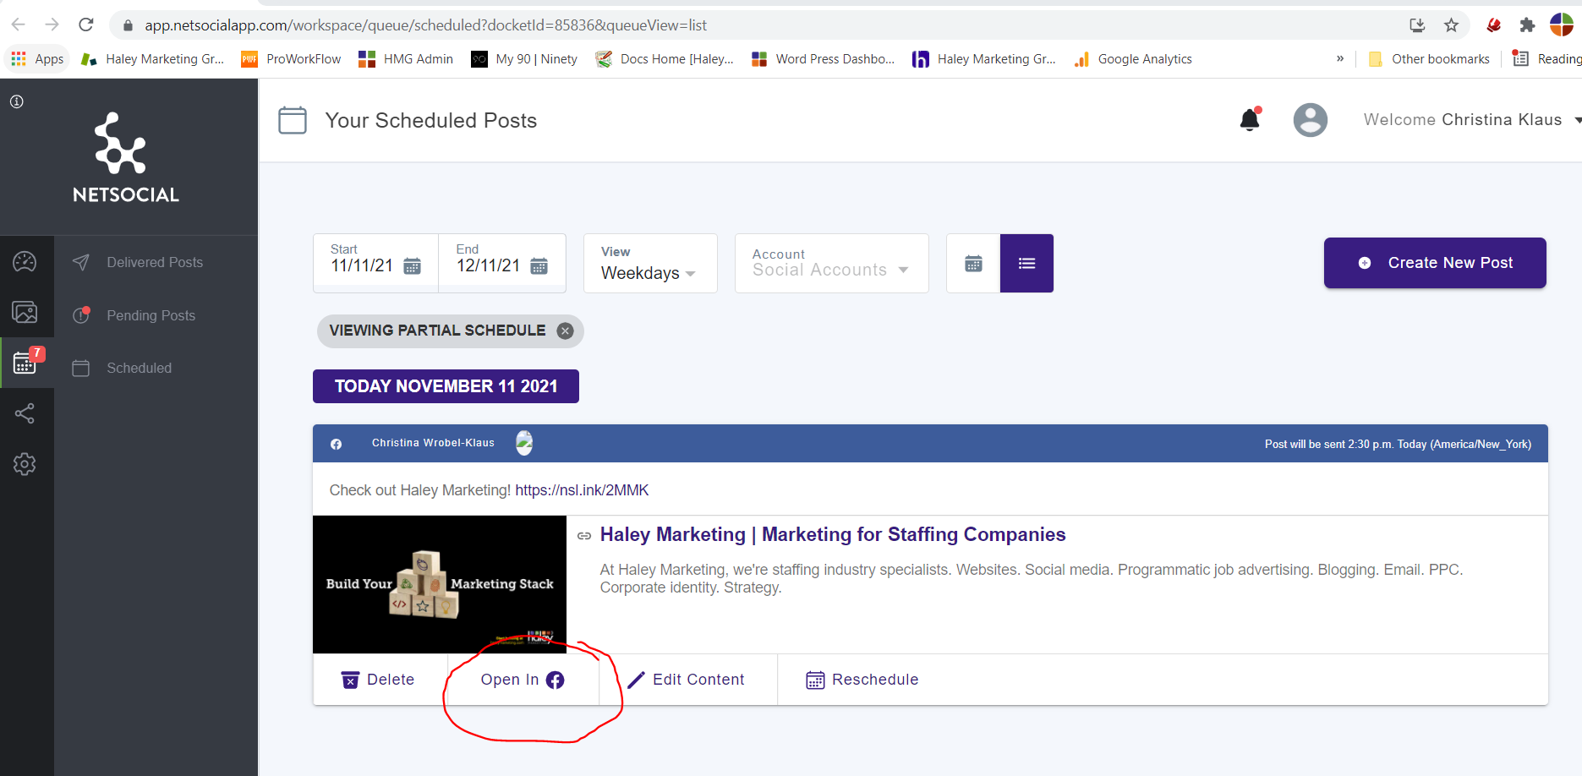Dismiss the Viewing Partial Schedule chip
1582x776 pixels.
click(566, 331)
